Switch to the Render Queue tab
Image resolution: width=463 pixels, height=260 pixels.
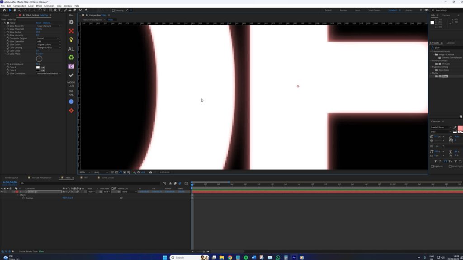tap(12, 178)
